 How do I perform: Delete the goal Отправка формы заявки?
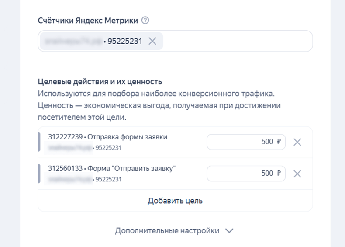point(297,142)
